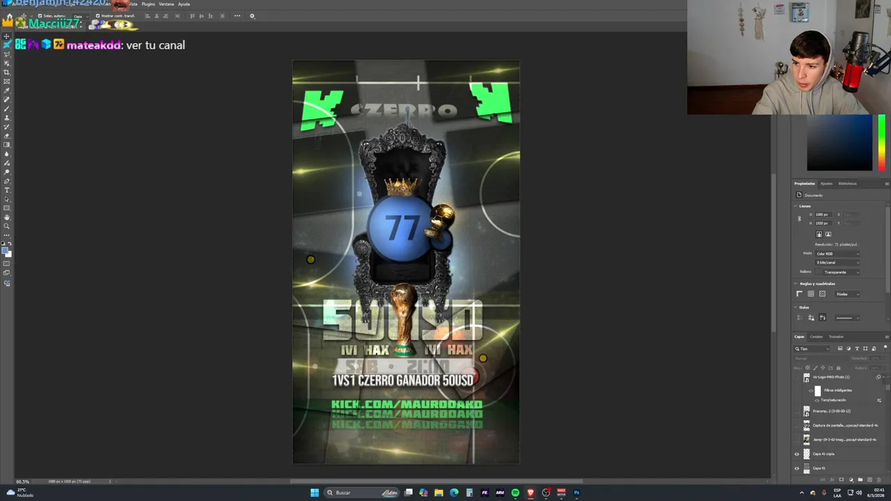Click the Delete layer trash icon
The image size is (891, 501).
coord(878,479)
